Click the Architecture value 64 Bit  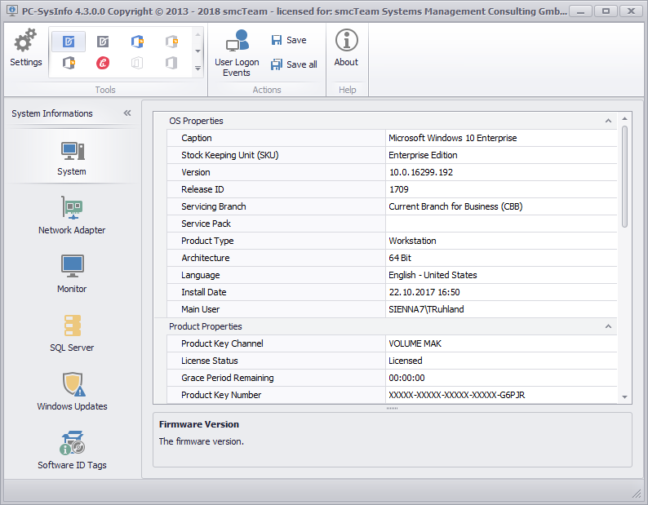click(400, 258)
